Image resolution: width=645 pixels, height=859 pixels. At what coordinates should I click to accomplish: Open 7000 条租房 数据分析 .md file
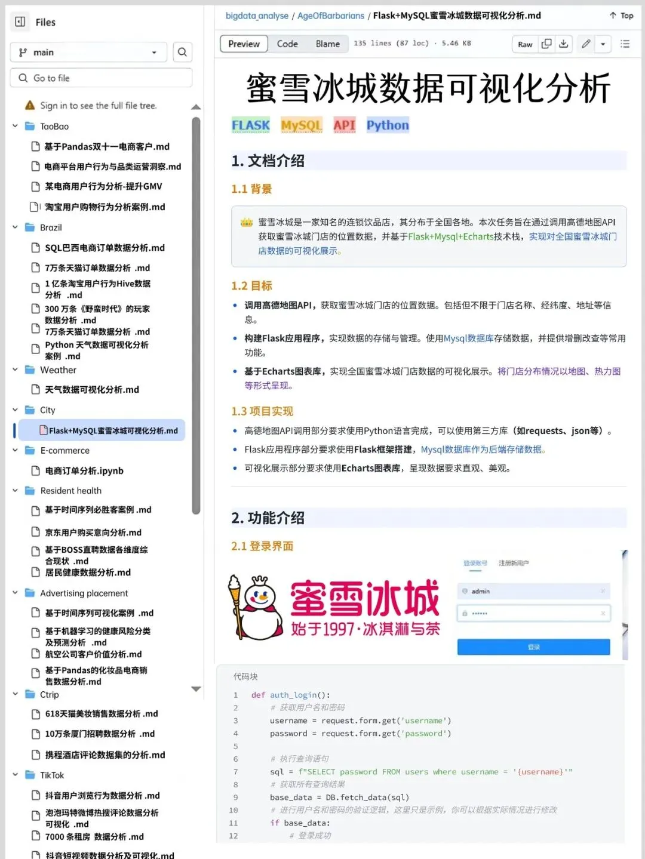point(94,837)
